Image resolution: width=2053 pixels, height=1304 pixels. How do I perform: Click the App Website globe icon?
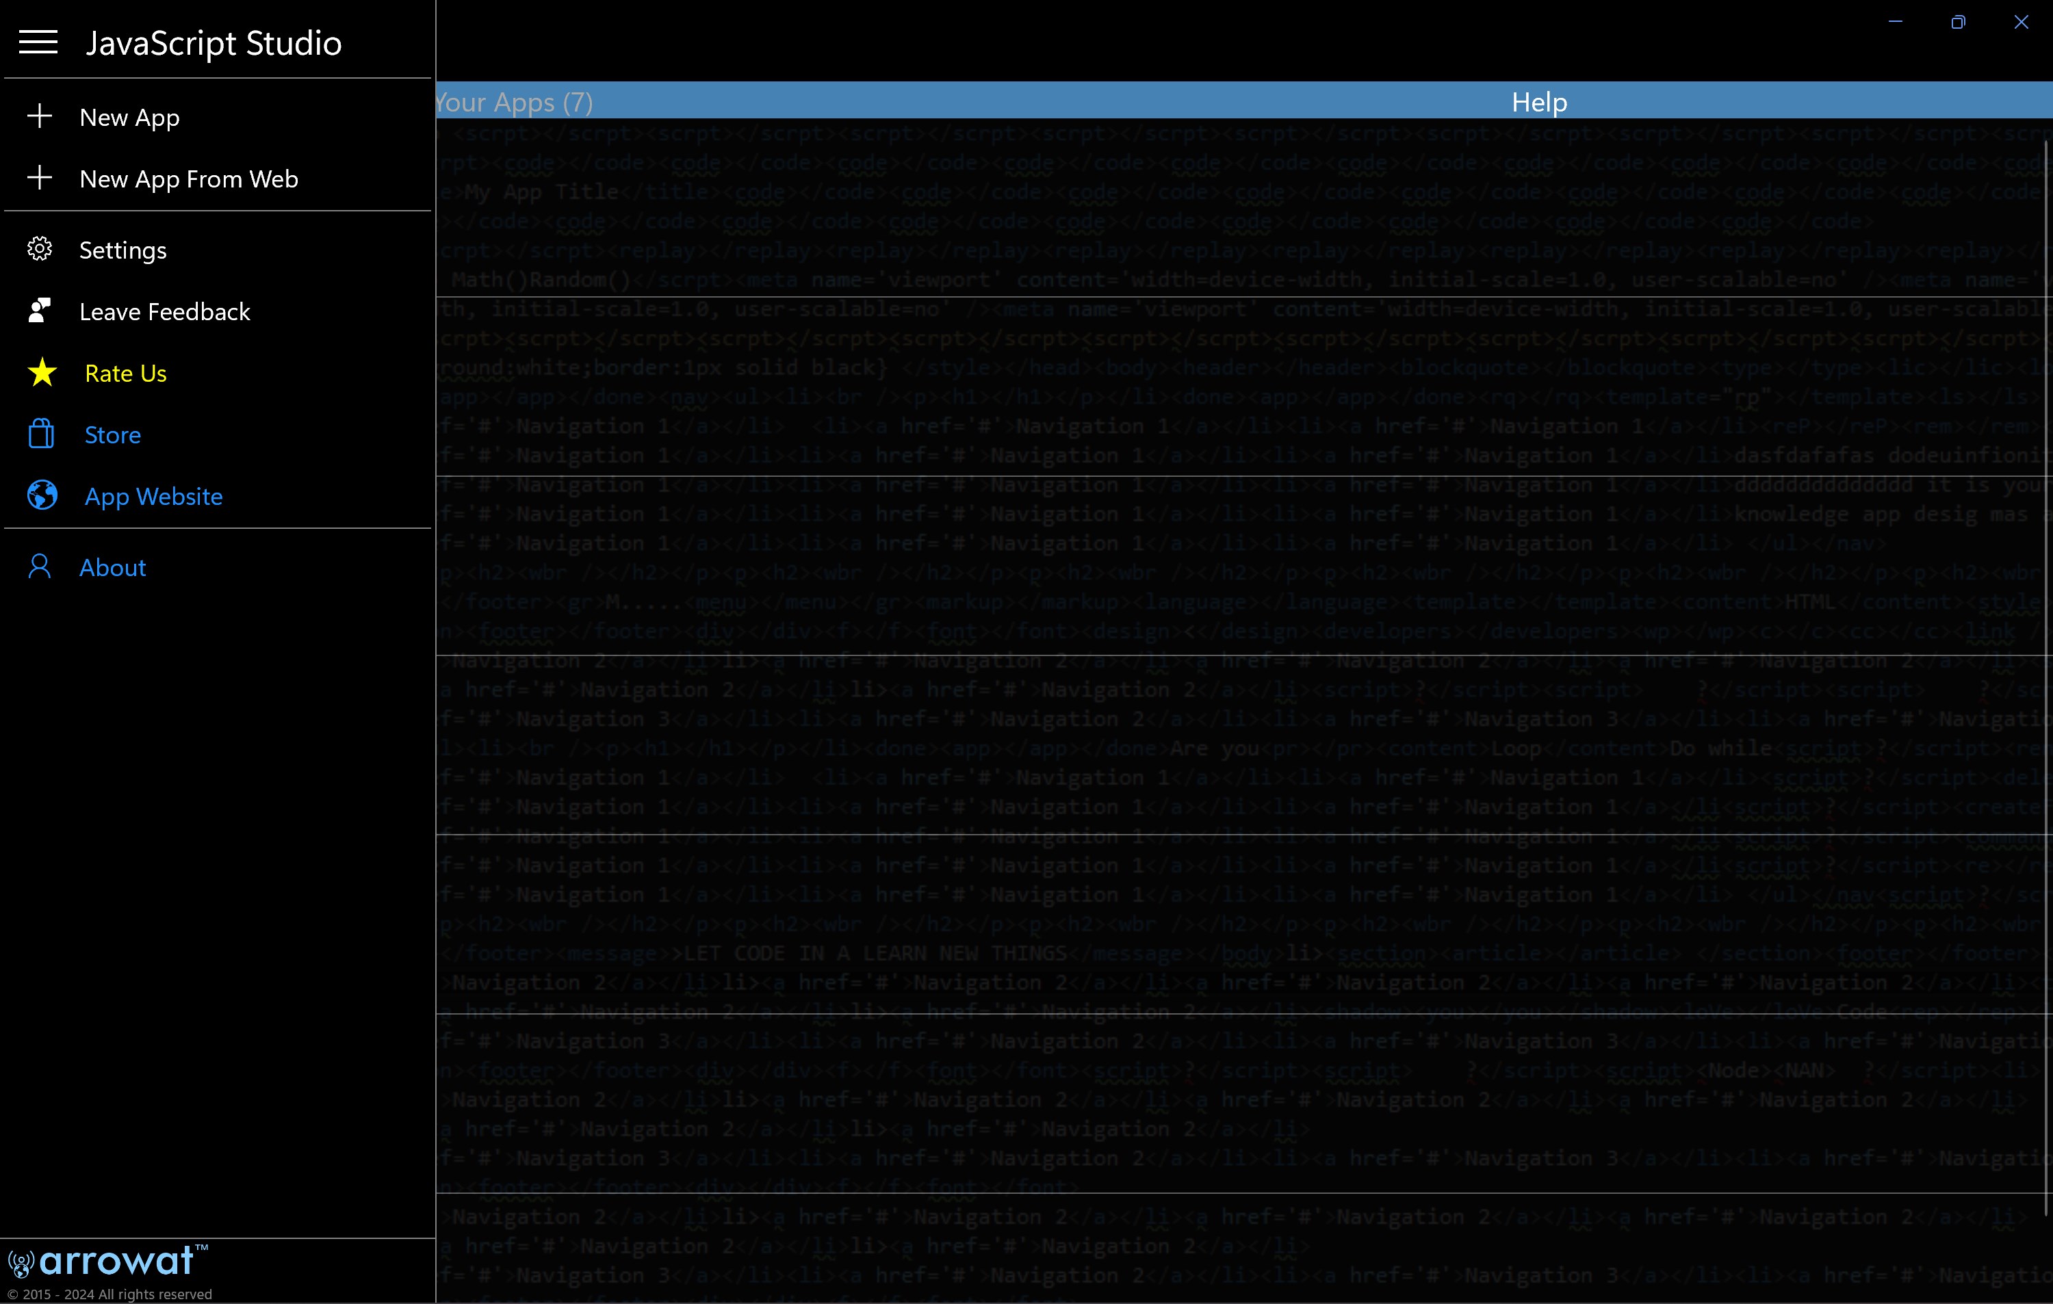coord(42,495)
